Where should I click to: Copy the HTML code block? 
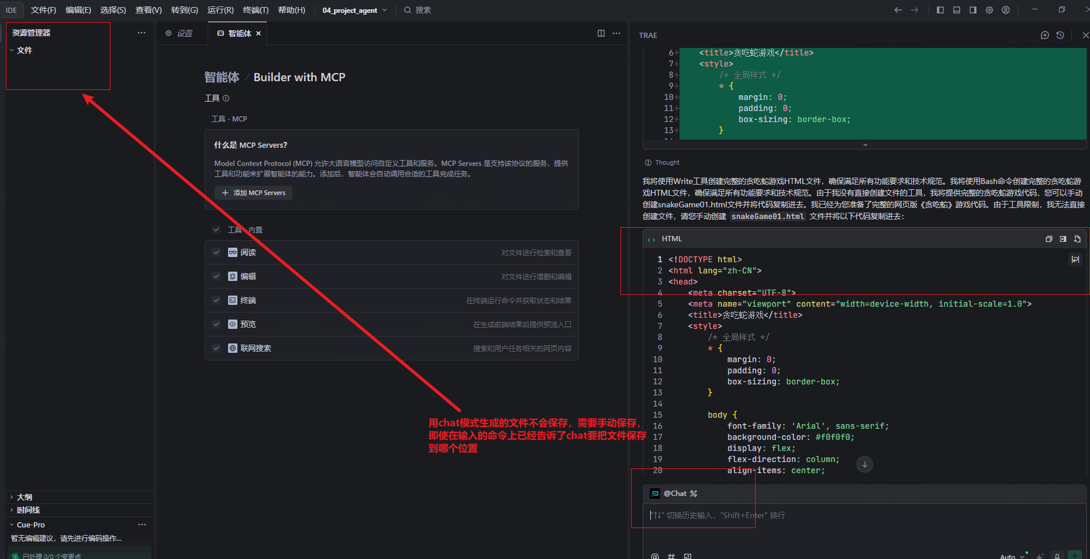(1048, 239)
